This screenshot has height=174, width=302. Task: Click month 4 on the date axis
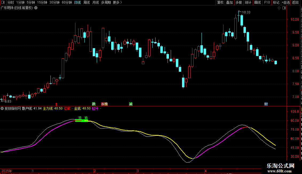206,171
